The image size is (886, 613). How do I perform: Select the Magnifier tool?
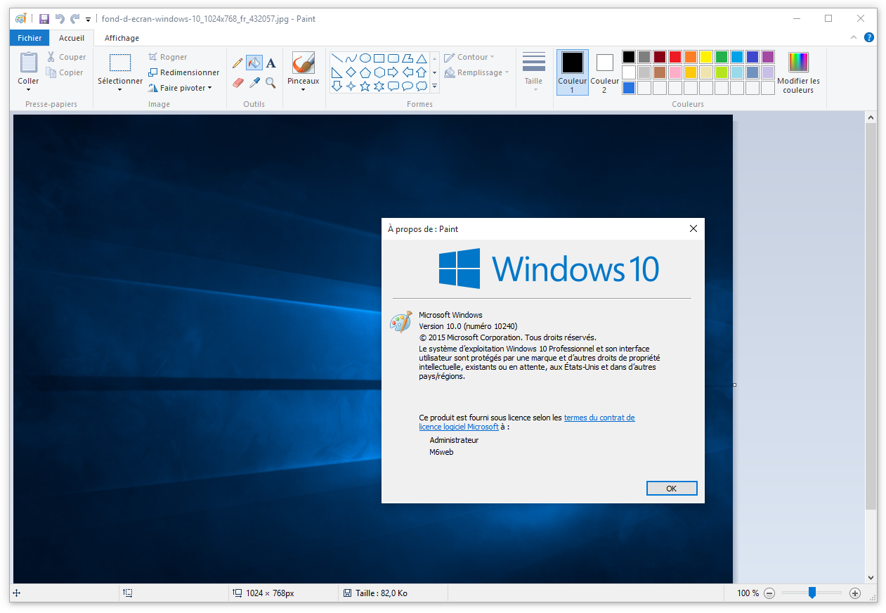[271, 82]
